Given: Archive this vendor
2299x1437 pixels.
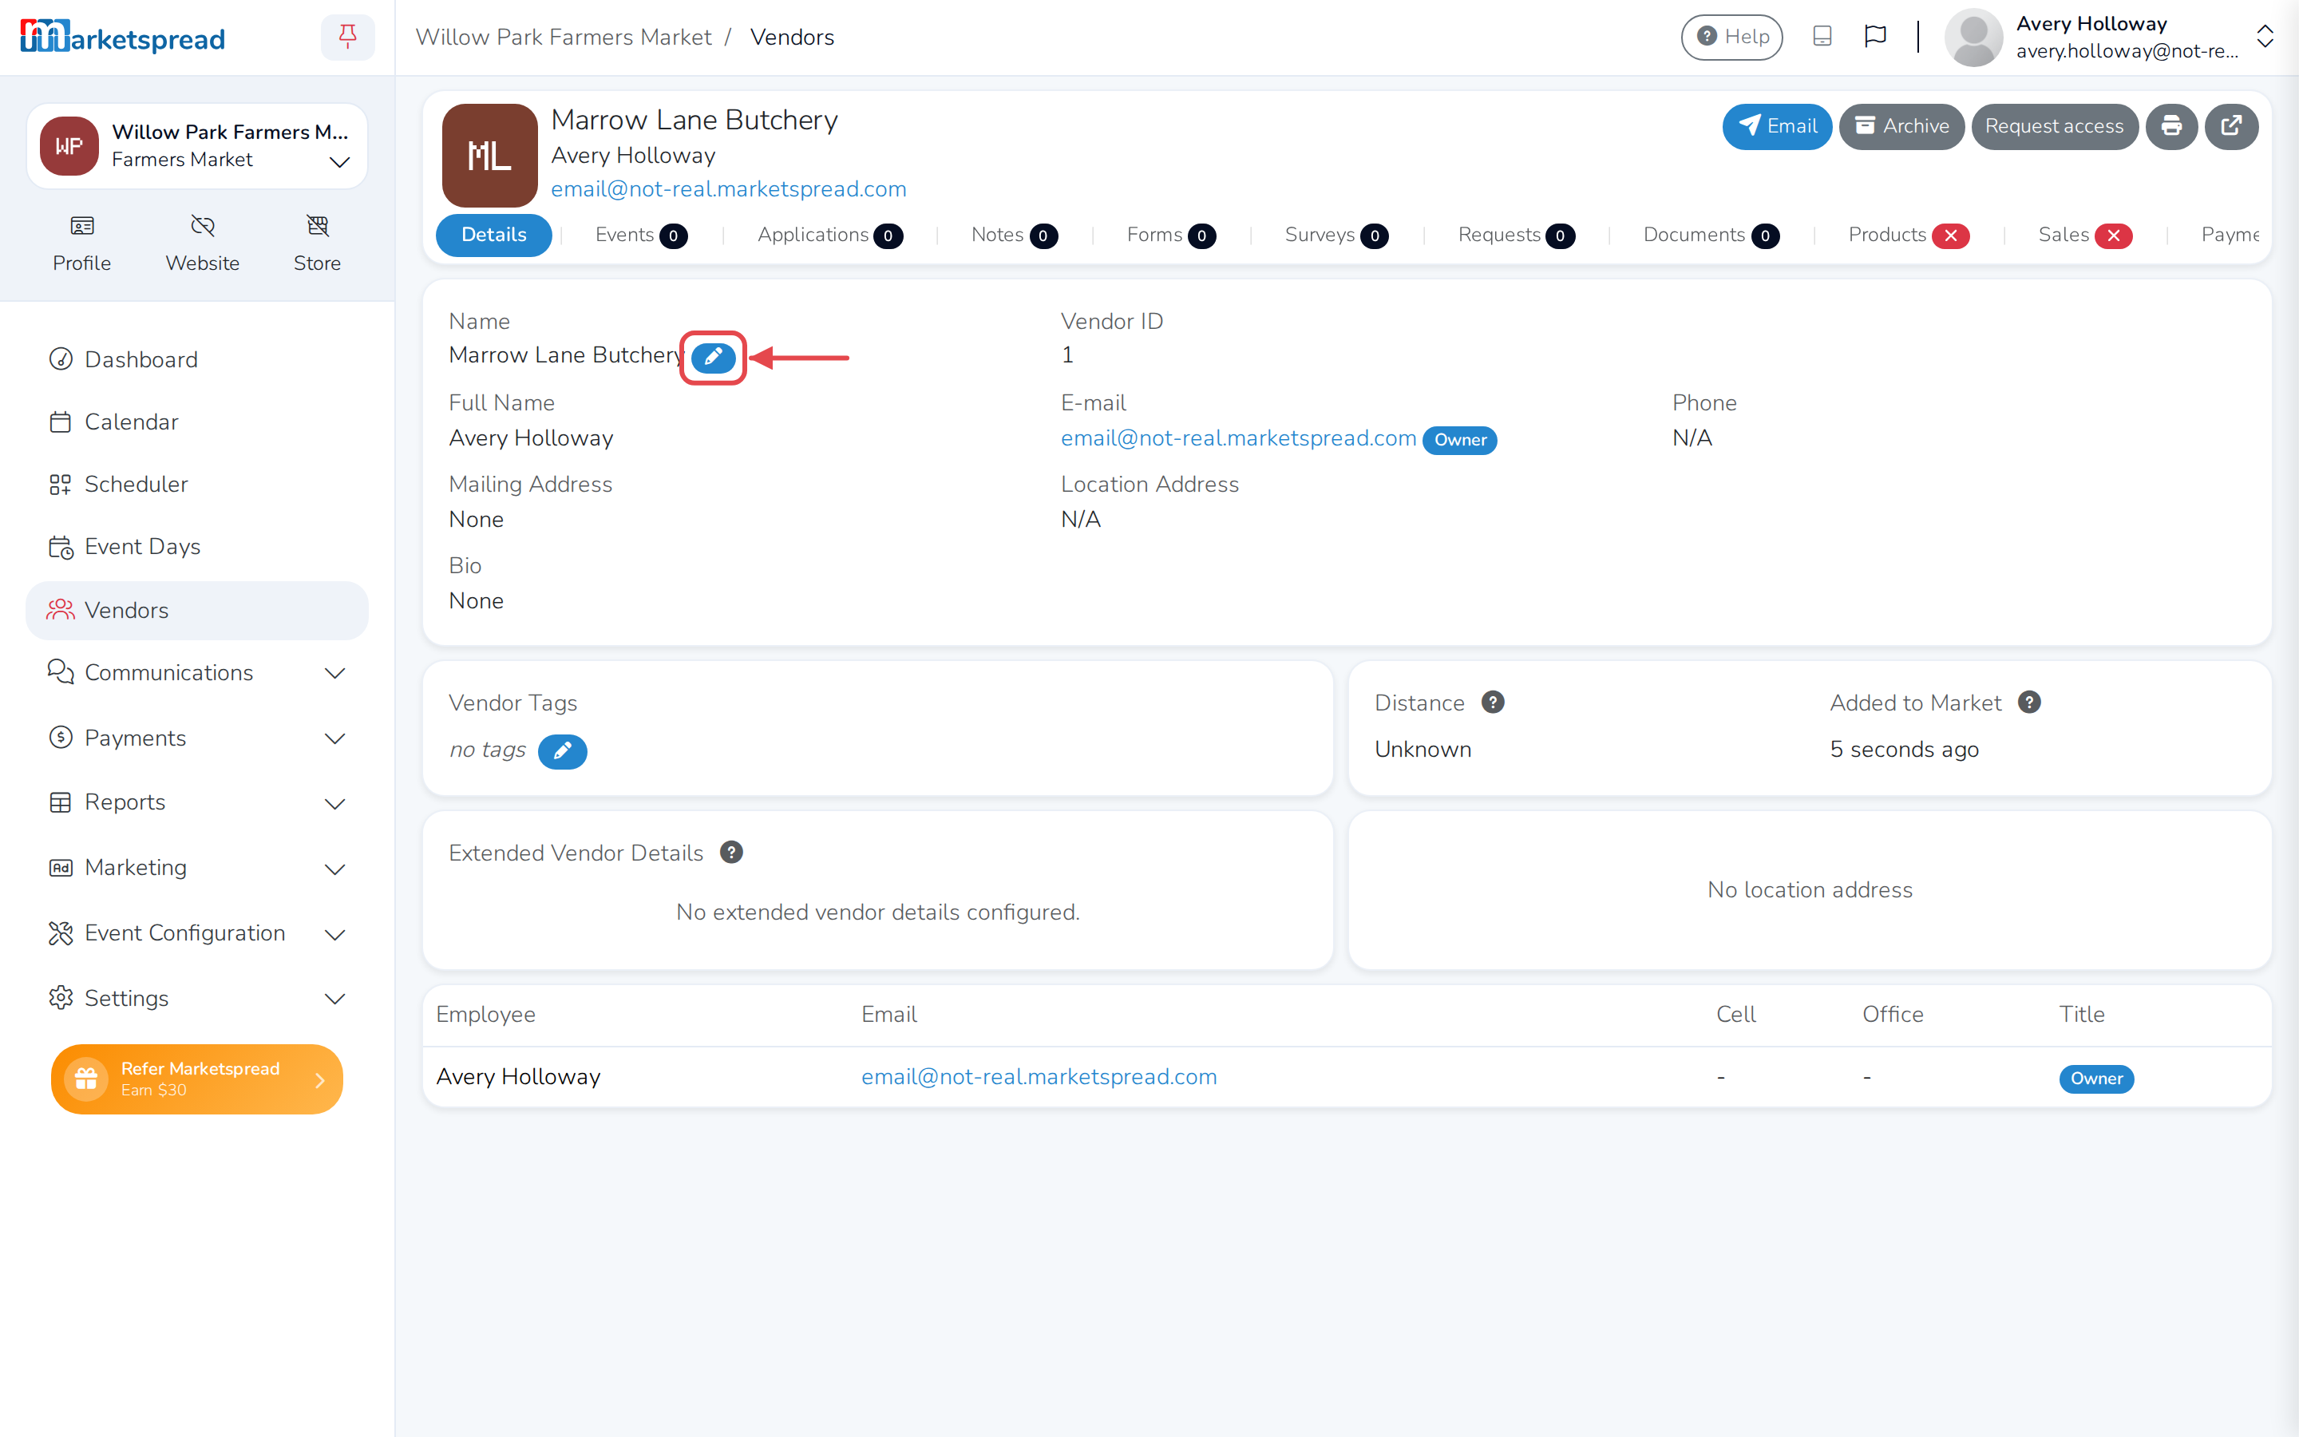Looking at the screenshot, I should (1901, 126).
